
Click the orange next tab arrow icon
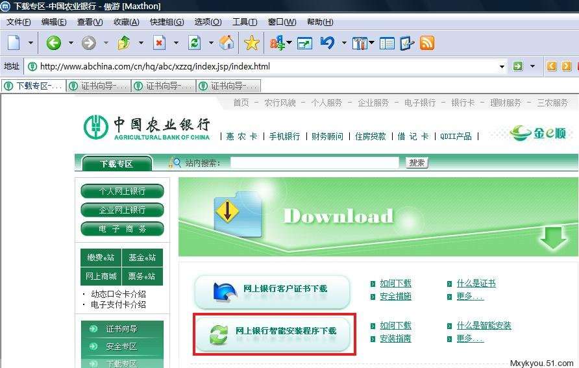567,66
